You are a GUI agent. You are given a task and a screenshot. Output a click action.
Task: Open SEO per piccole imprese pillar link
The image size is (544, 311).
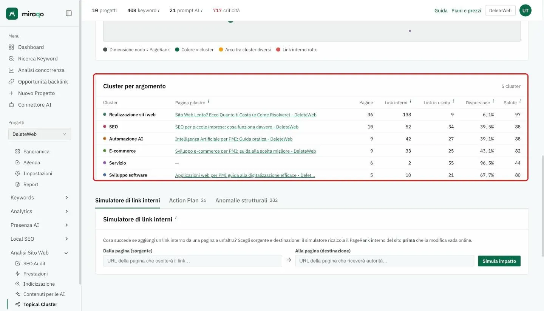coord(237,127)
